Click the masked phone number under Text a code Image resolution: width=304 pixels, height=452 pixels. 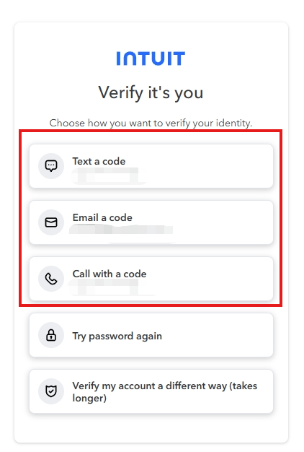(108, 175)
